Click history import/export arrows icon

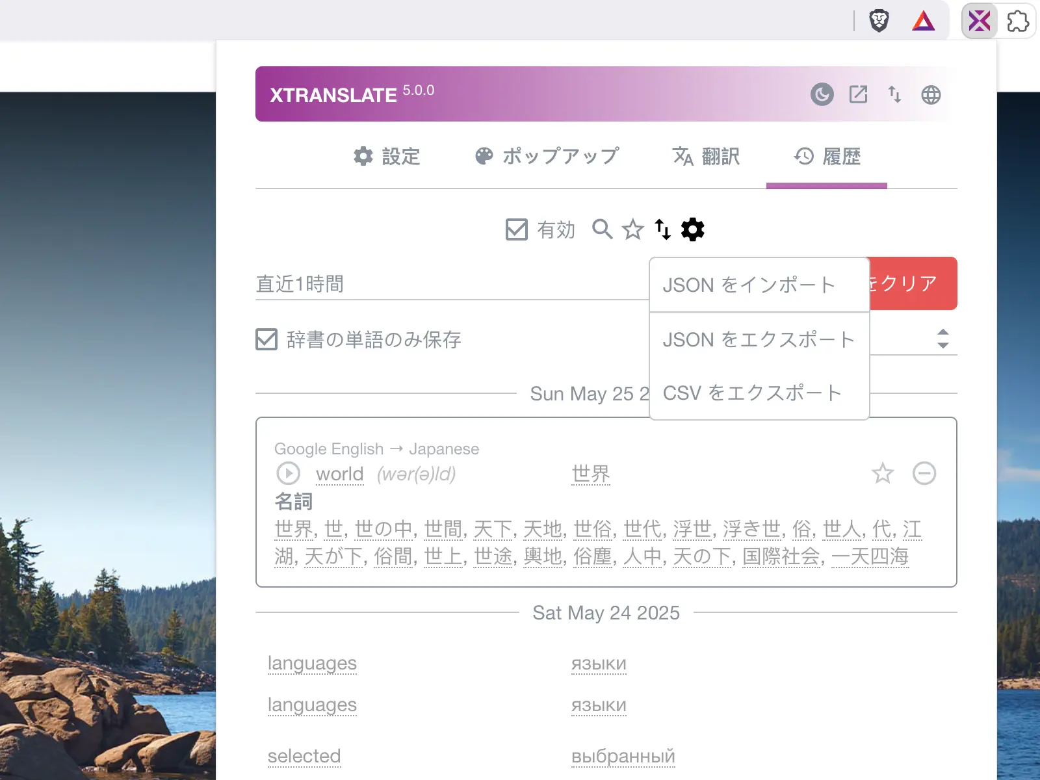click(662, 229)
